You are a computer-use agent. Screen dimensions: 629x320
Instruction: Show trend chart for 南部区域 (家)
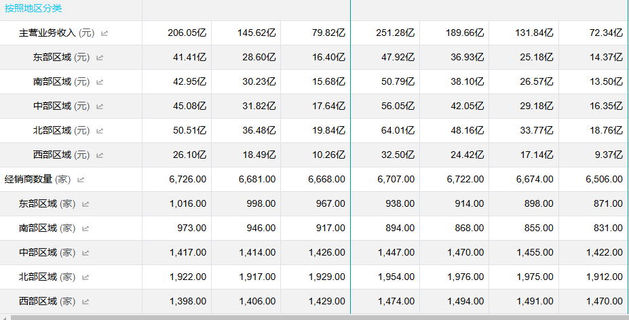tap(85, 228)
